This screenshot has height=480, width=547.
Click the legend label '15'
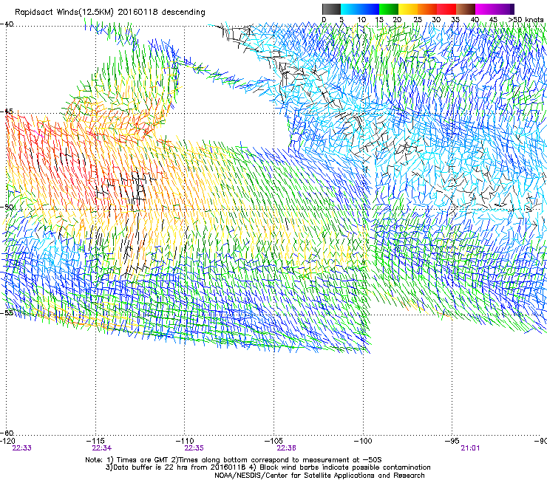379,20
